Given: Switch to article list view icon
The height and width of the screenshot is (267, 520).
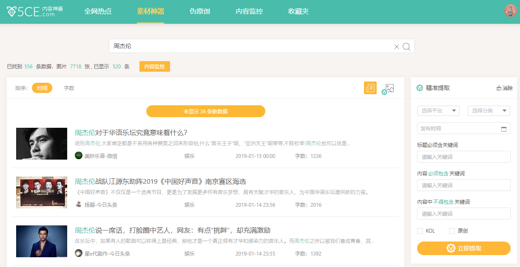Looking at the screenshot, I should point(370,88).
